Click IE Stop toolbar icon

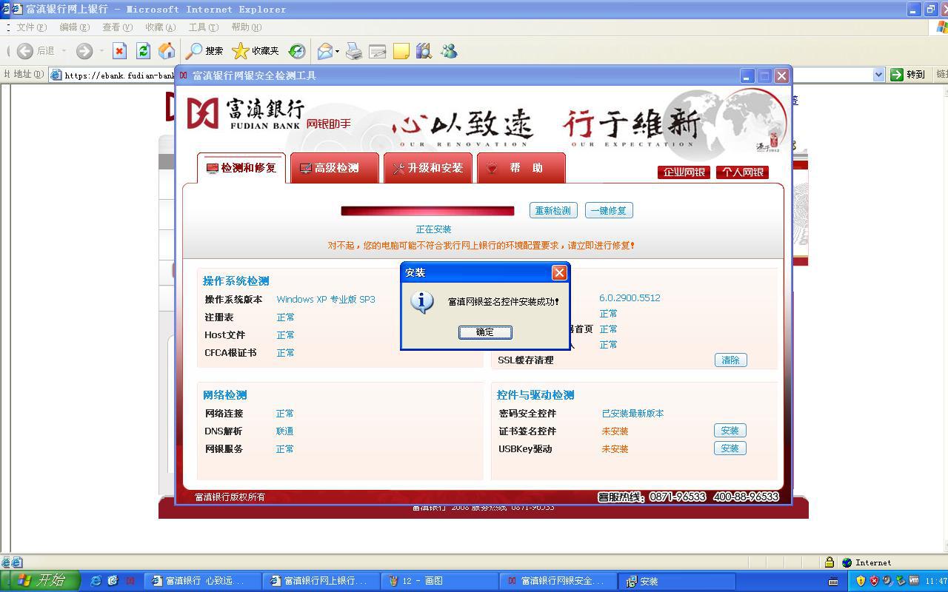pyautogui.click(x=119, y=51)
